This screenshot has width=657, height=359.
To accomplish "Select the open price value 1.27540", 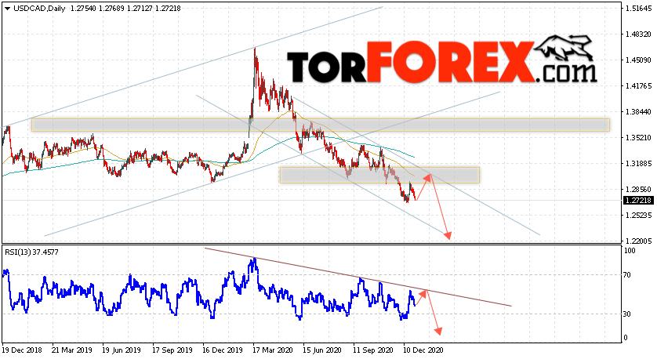I will (x=82, y=9).
